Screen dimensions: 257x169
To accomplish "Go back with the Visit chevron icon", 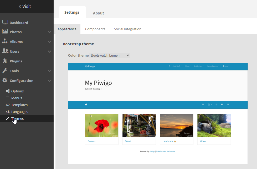I will click(20, 6).
